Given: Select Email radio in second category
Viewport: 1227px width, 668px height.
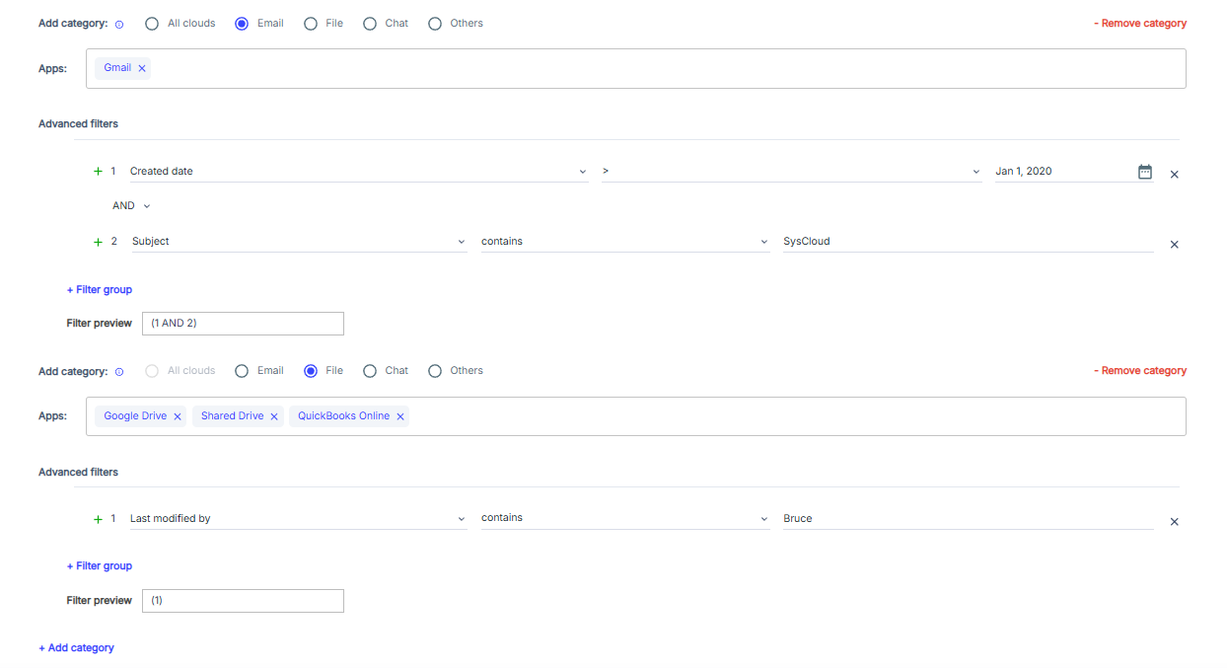Looking at the screenshot, I should point(242,371).
